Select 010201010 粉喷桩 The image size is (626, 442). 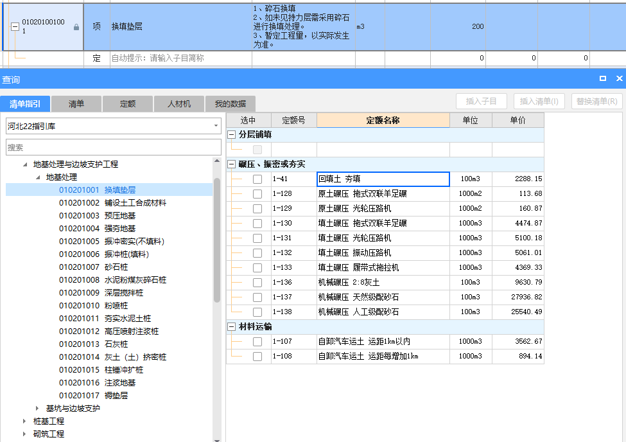(94, 305)
